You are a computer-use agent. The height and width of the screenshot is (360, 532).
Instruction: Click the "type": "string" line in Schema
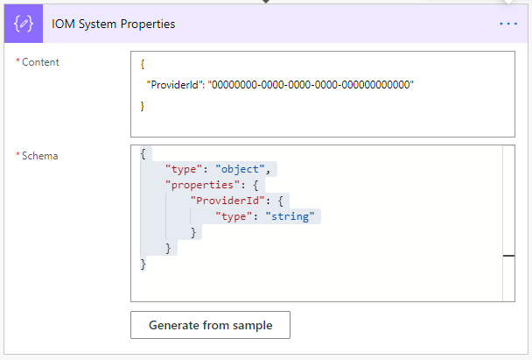(x=265, y=216)
